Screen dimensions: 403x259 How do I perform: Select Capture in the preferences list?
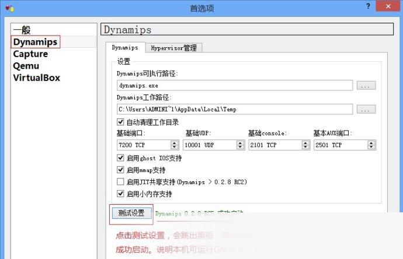(x=30, y=54)
